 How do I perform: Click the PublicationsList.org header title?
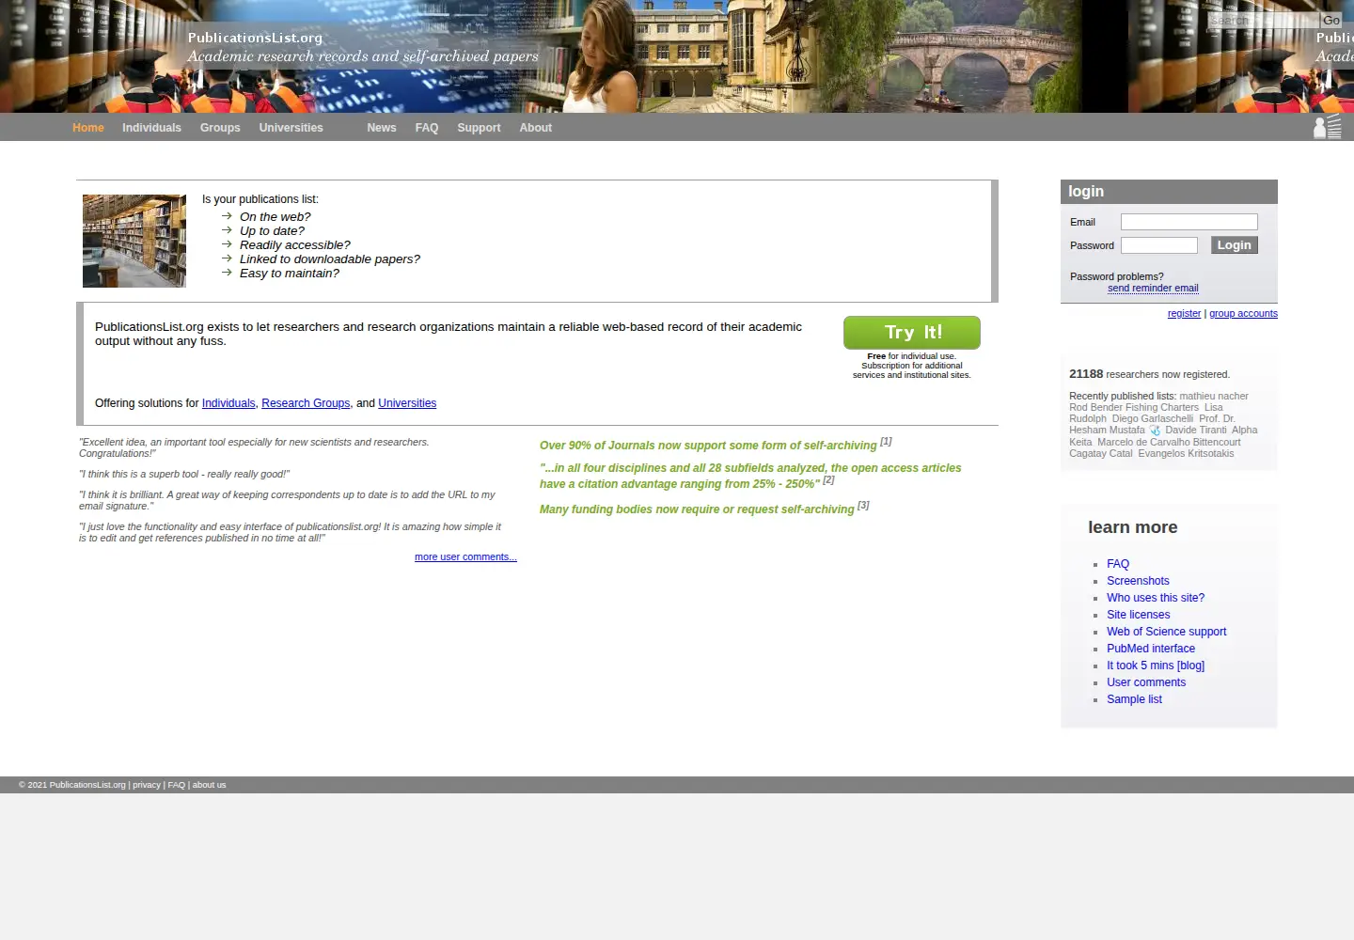pyautogui.click(x=255, y=38)
